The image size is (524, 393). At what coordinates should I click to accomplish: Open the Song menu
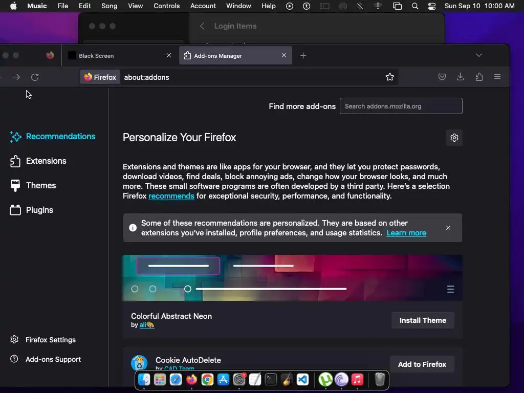coord(110,6)
